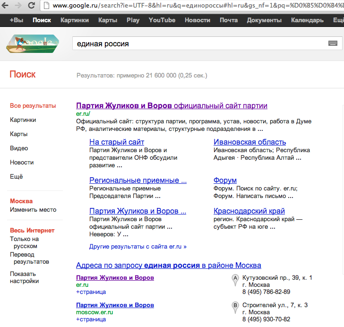
Task: Open +Вы in the top bar
Action: [16, 20]
